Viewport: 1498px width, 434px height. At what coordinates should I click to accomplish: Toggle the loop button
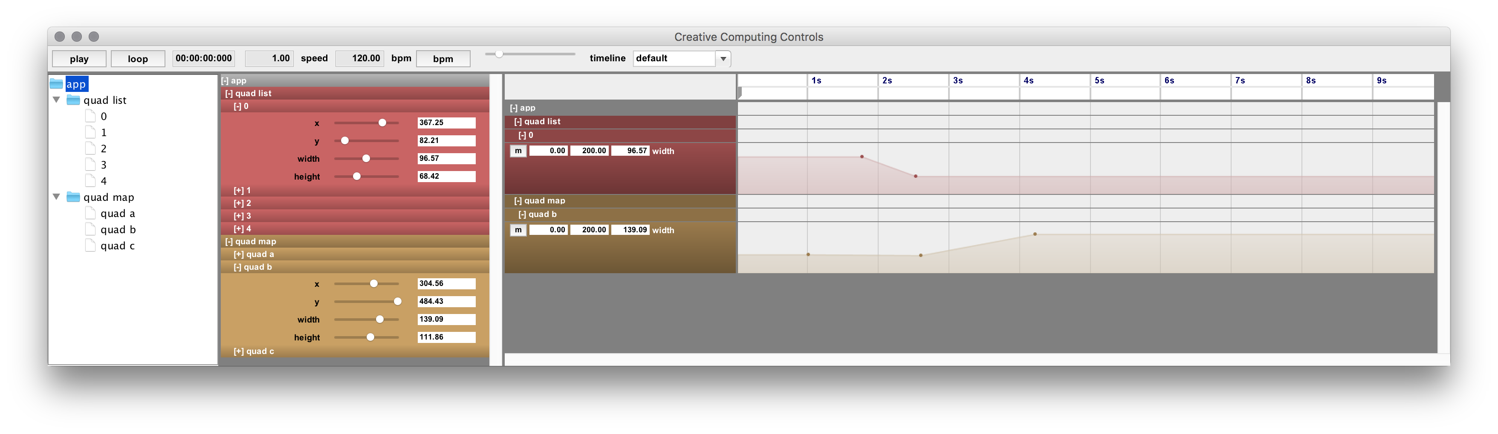click(x=138, y=59)
